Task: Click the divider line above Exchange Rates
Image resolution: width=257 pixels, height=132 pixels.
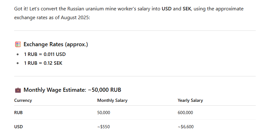Action: (135, 30)
